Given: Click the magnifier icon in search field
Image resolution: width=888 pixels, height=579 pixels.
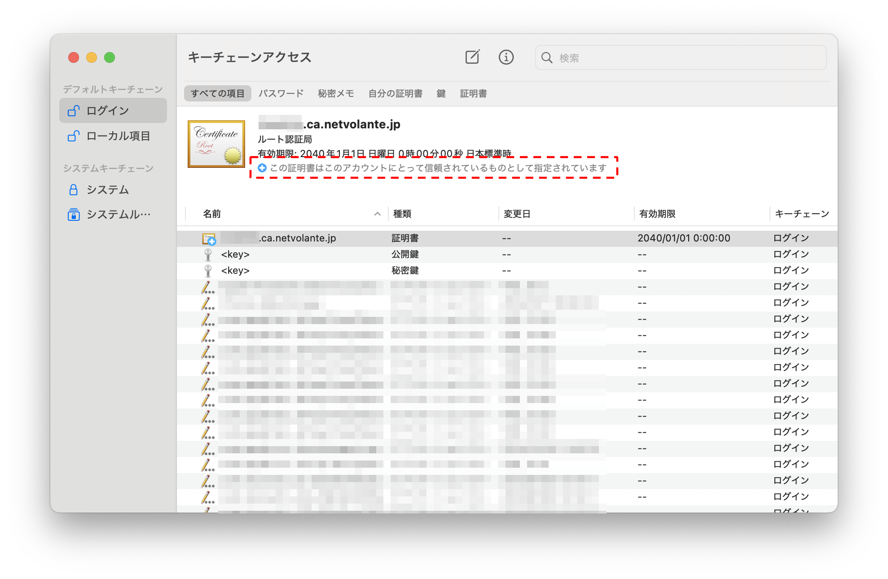Looking at the screenshot, I should 547,57.
